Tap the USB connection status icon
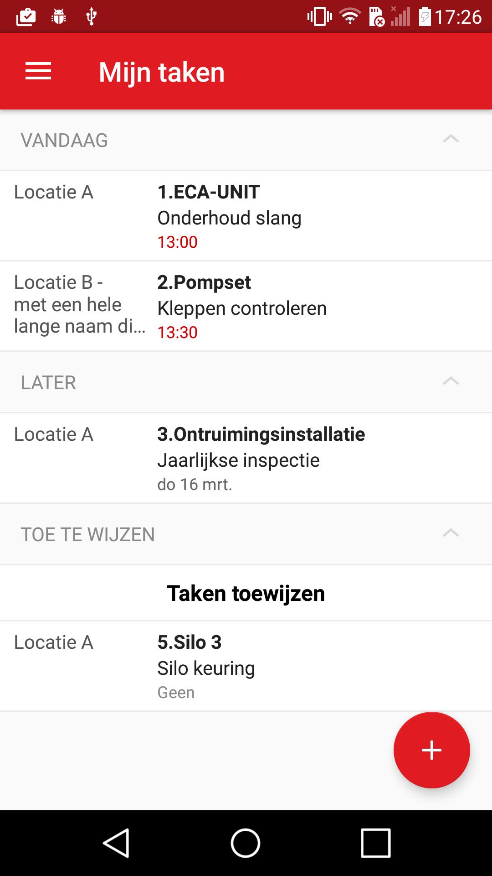Image resolution: width=492 pixels, height=876 pixels. pos(91,17)
